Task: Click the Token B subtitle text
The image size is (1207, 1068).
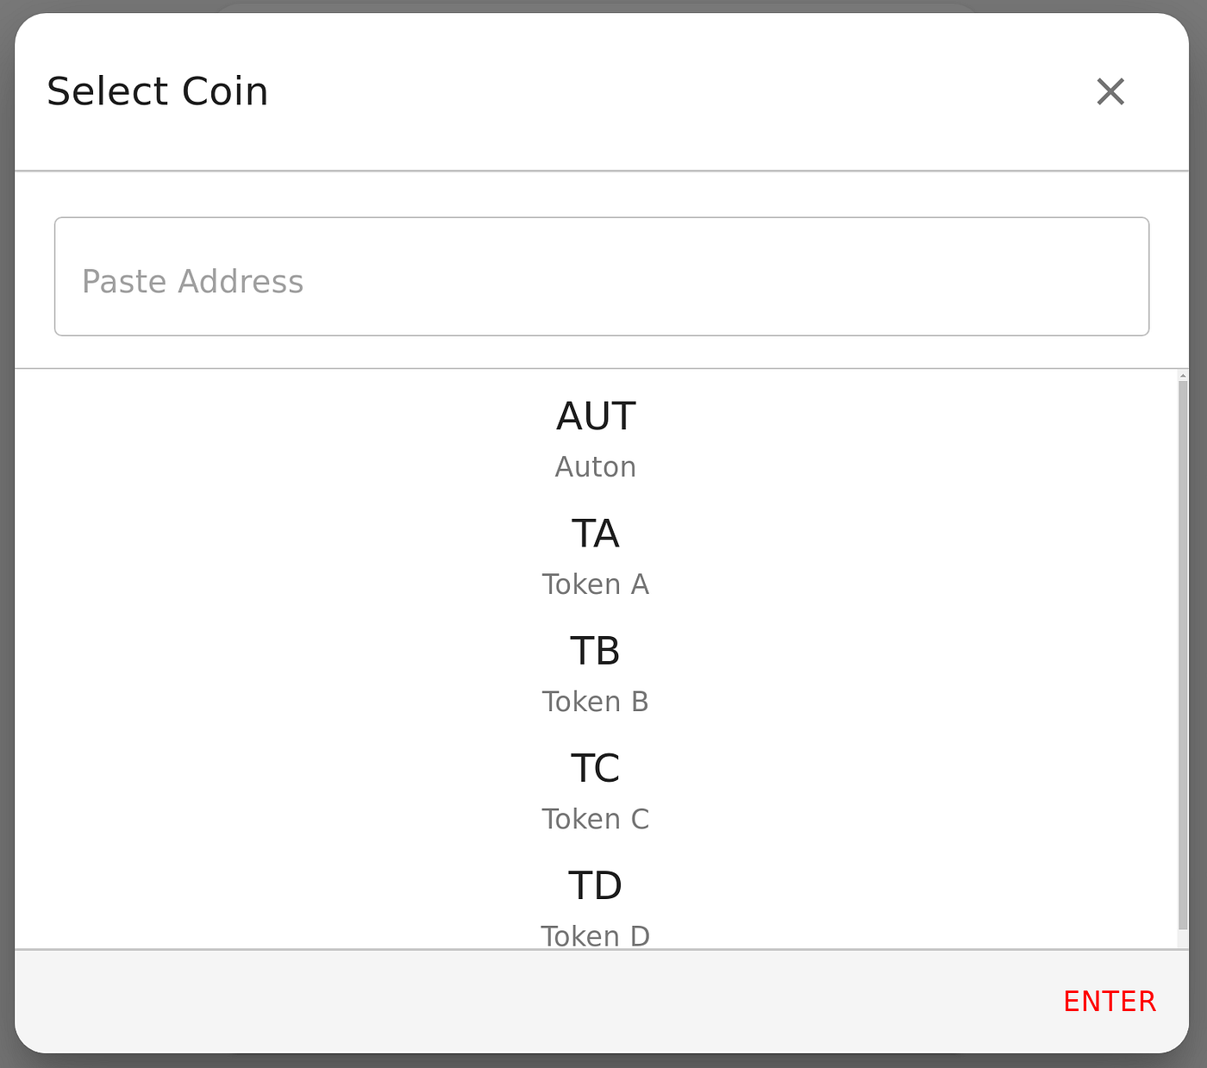Action: click(596, 701)
